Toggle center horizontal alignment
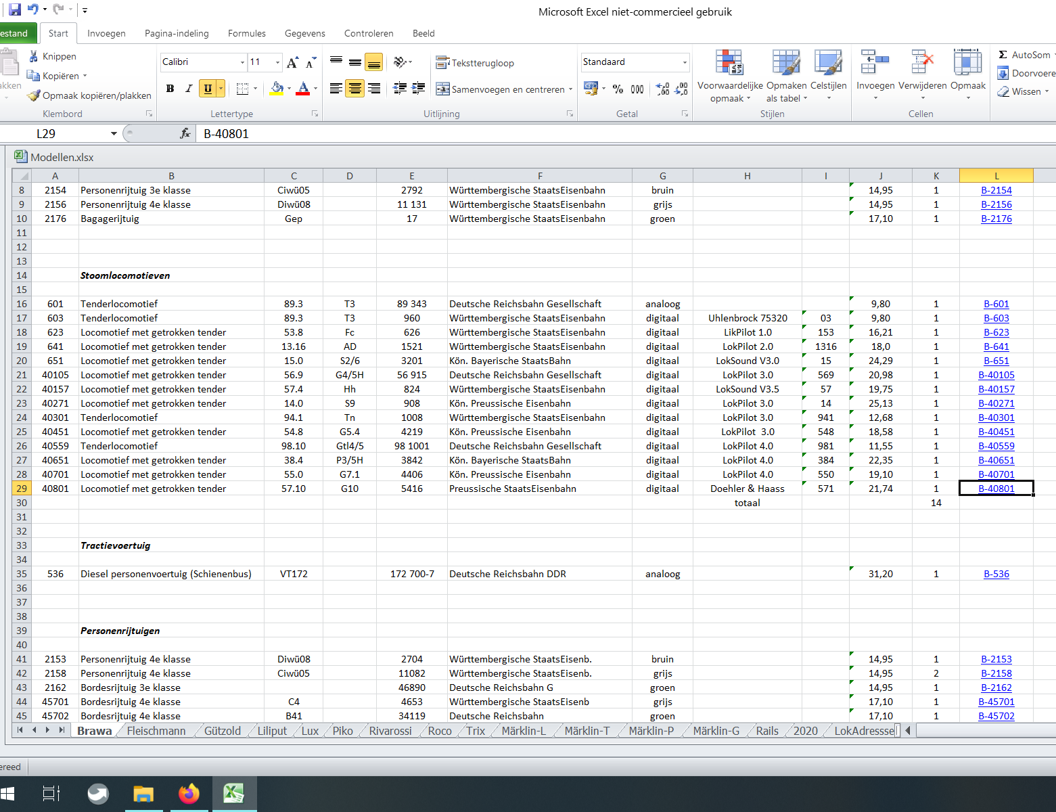The height and width of the screenshot is (812, 1056). pyautogui.click(x=354, y=89)
